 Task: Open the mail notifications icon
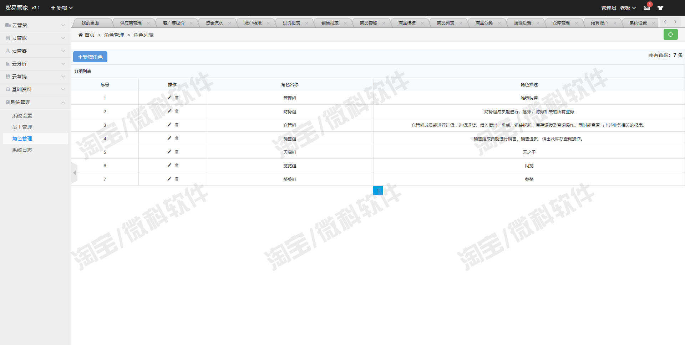click(x=646, y=7)
